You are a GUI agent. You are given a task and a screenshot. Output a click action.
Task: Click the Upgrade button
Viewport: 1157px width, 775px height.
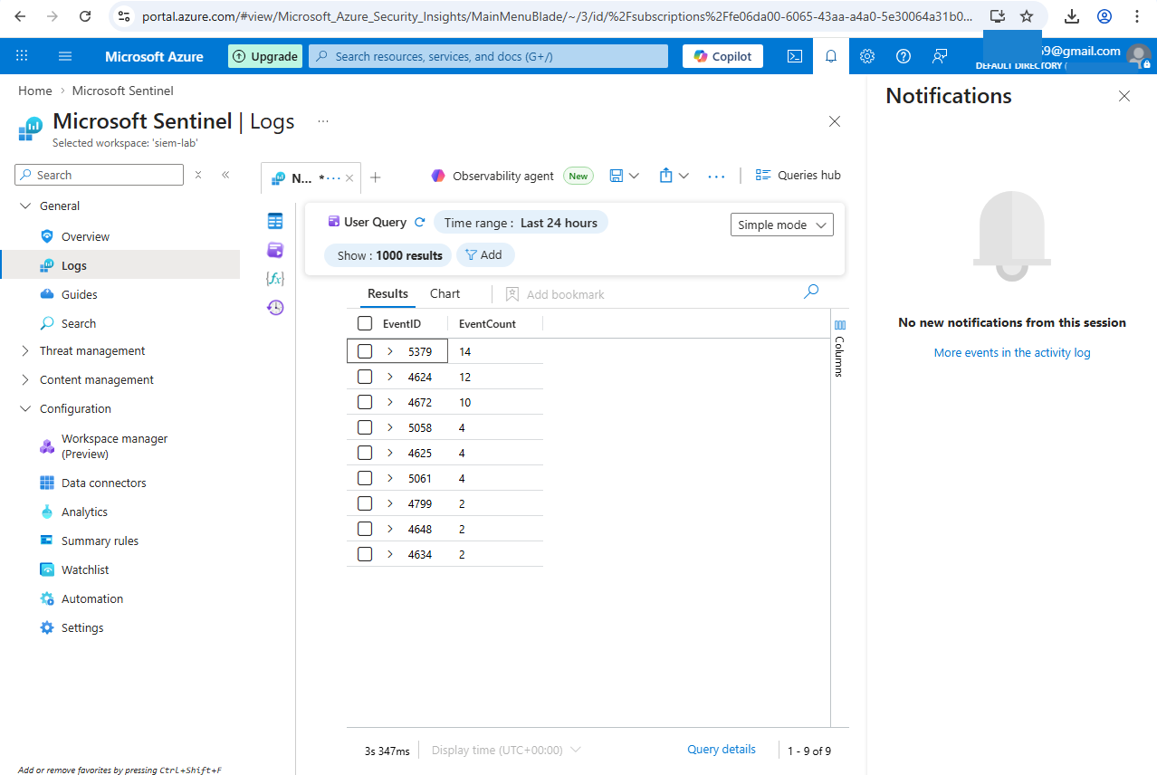click(264, 56)
